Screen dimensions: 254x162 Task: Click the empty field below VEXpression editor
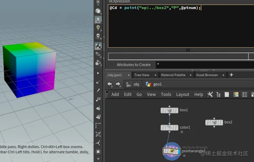tap(178, 56)
